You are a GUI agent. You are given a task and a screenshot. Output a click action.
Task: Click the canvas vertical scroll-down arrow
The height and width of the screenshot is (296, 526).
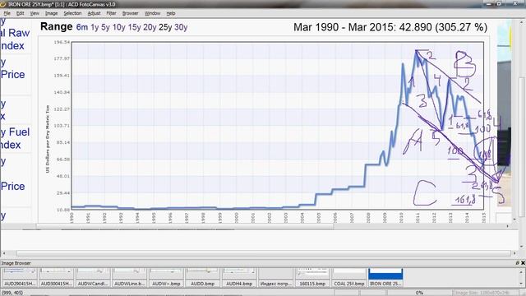click(522, 247)
